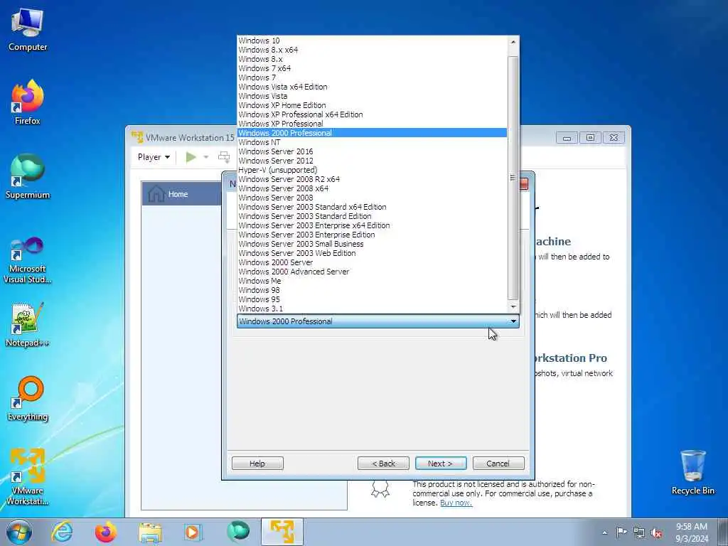Maximize the VMware Workstation window
This screenshot has width=728, height=546.
tap(590, 137)
